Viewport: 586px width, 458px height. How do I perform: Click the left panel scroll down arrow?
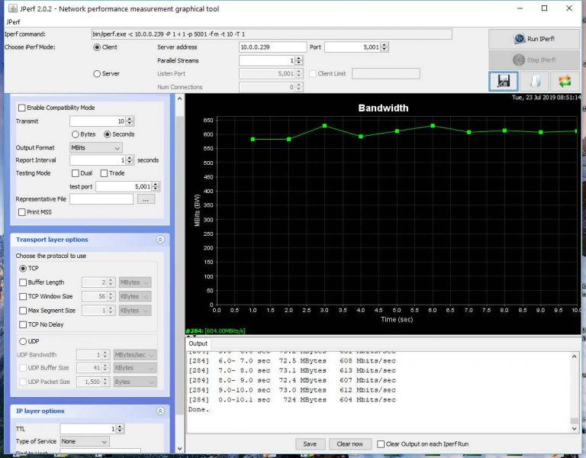(x=179, y=449)
